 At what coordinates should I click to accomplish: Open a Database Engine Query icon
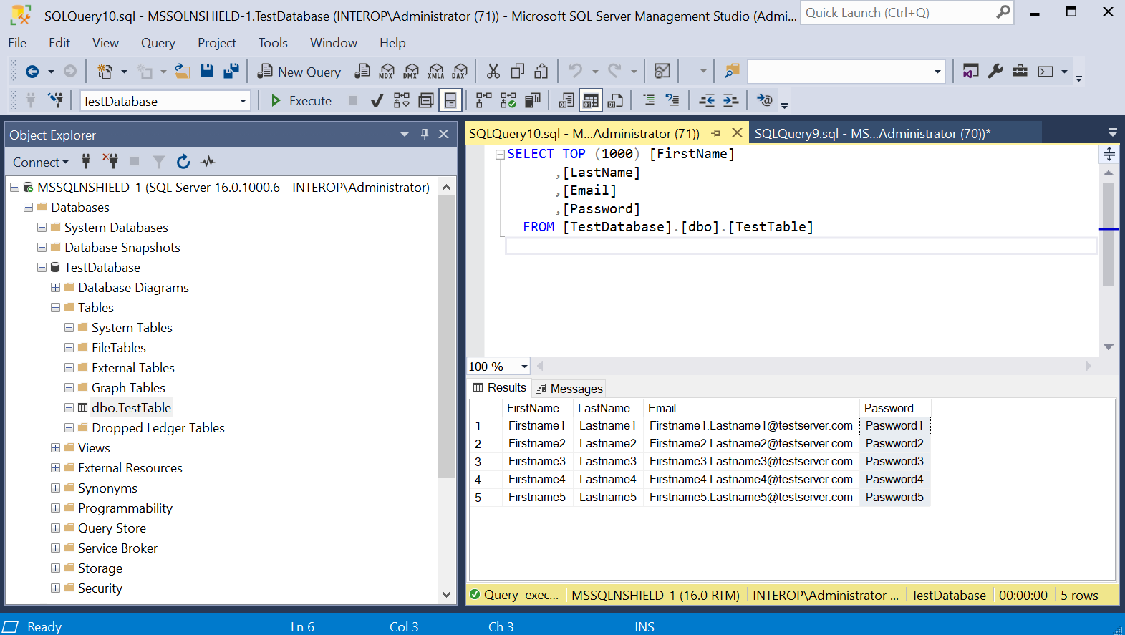click(x=363, y=72)
